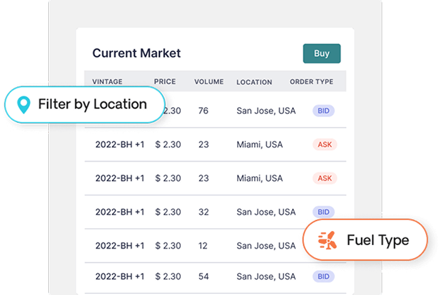Sort by the Location column header
The width and height of the screenshot is (441, 295).
254,82
